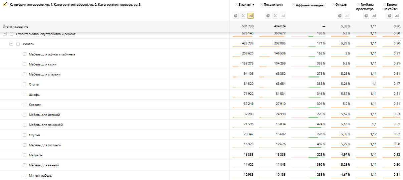Select pie chart icon under Посетители
Image resolution: width=403 pixels, height=180 pixels.
(268, 16)
